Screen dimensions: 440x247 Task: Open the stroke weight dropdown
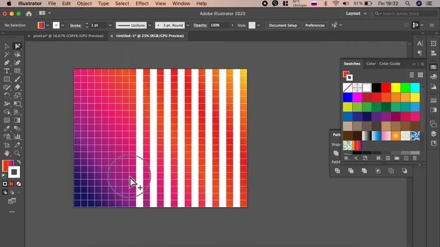pyautogui.click(x=110, y=25)
